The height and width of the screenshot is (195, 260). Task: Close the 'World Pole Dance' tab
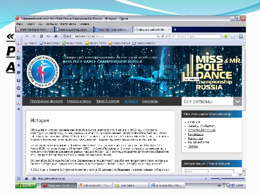pyautogui.click(x=52, y=30)
